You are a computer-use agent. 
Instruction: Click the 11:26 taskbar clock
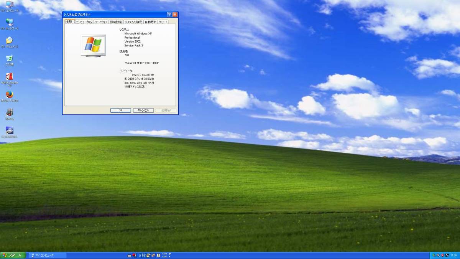coord(453,255)
